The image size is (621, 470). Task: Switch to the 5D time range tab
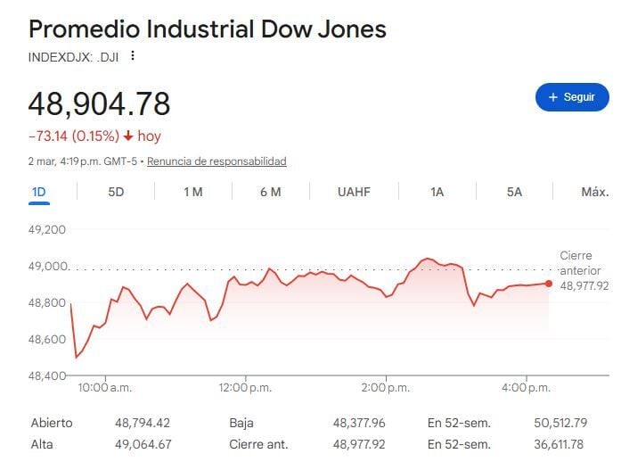coord(116,192)
